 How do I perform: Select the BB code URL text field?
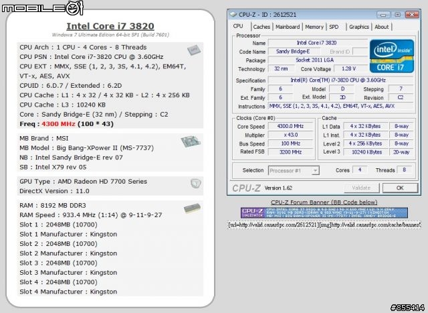324,225
